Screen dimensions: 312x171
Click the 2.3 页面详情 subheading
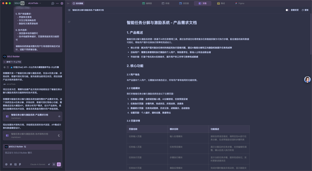click(133, 121)
